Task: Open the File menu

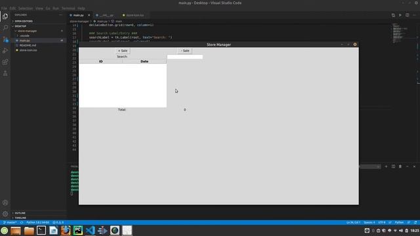Action: tap(4, 9)
